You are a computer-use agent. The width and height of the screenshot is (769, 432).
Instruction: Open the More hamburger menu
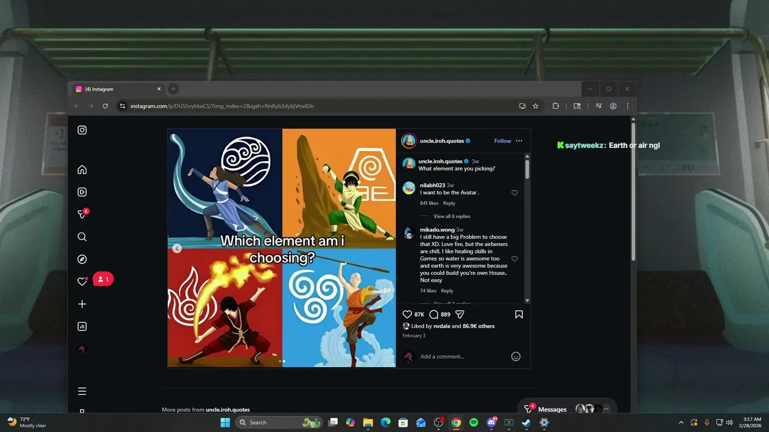click(82, 391)
